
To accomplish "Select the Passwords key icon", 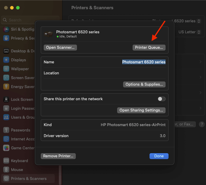I will point(6,130).
